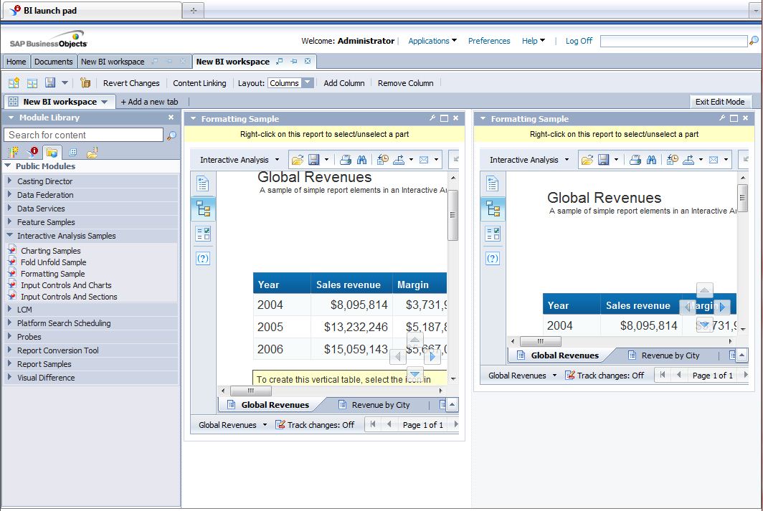Click the envelope mail icon in right module toolbar
Screen dimensions: 763x511
pos(714,160)
